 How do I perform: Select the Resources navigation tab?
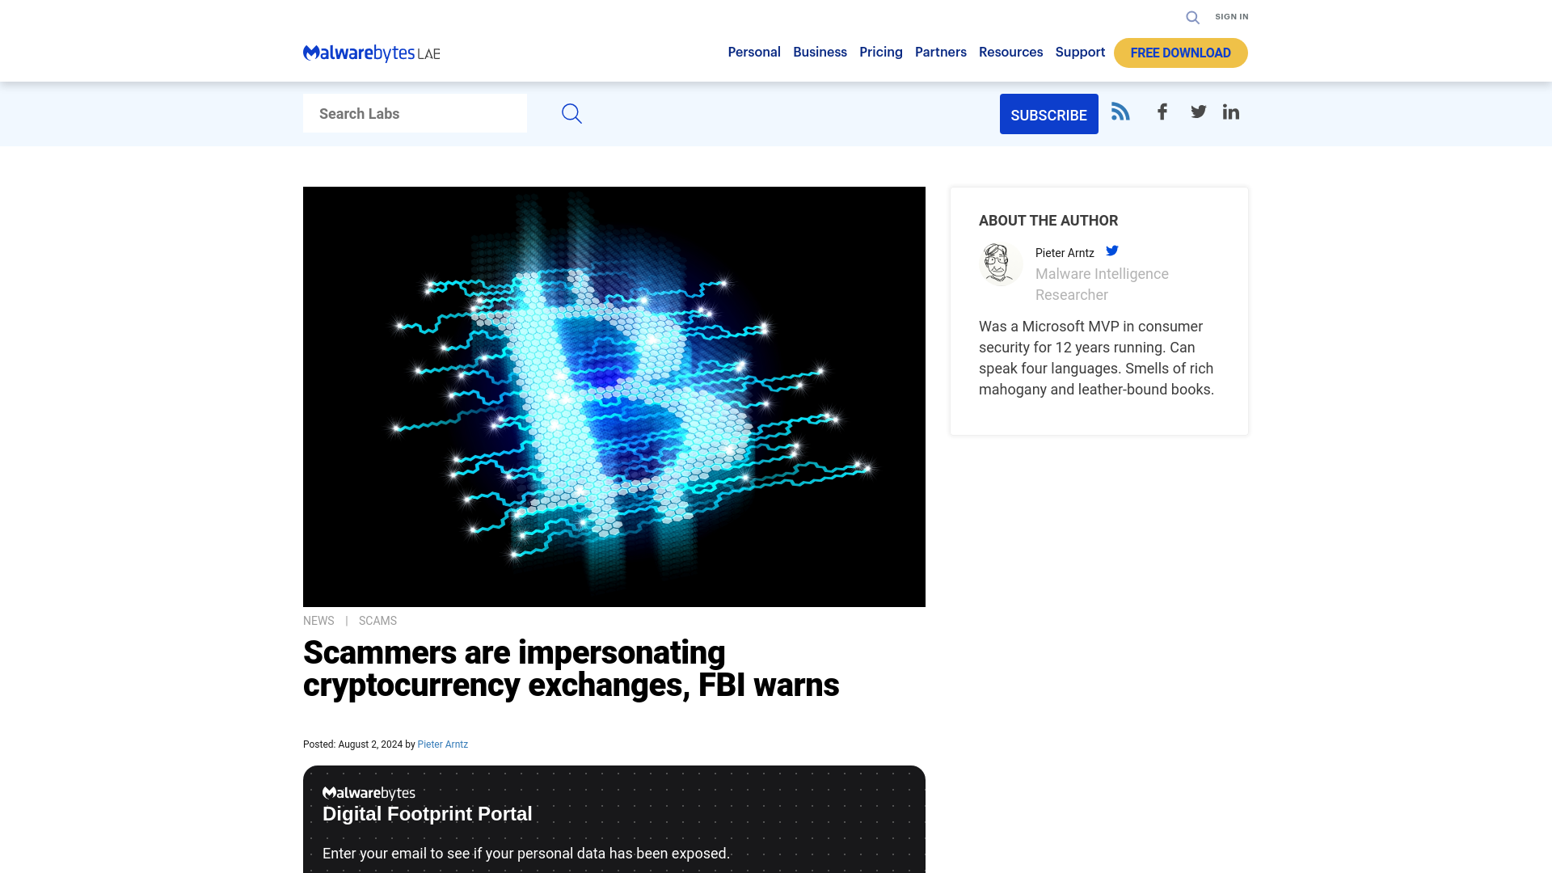(1010, 53)
